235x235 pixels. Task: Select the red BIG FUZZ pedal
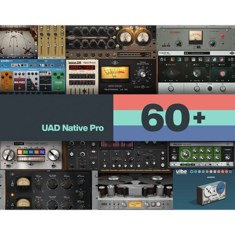[x=19, y=81]
